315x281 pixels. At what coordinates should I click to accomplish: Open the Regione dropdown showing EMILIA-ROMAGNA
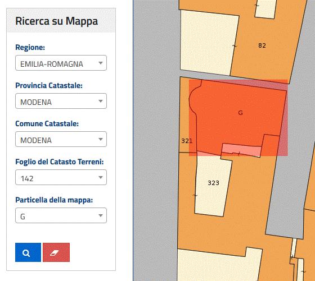point(61,63)
